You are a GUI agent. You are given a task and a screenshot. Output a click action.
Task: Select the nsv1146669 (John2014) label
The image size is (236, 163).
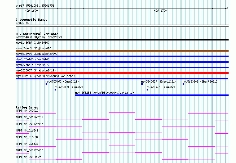point(33,43)
